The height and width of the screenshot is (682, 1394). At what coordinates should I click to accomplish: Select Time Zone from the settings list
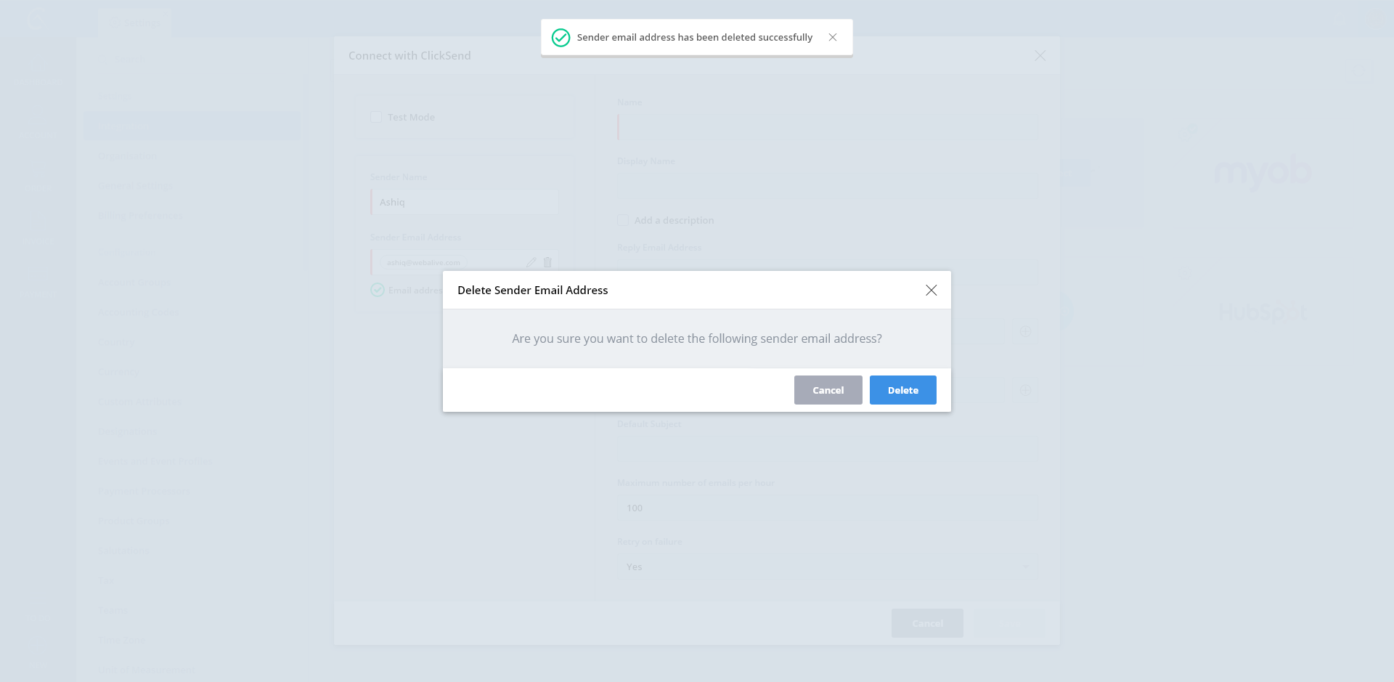[x=121, y=640]
